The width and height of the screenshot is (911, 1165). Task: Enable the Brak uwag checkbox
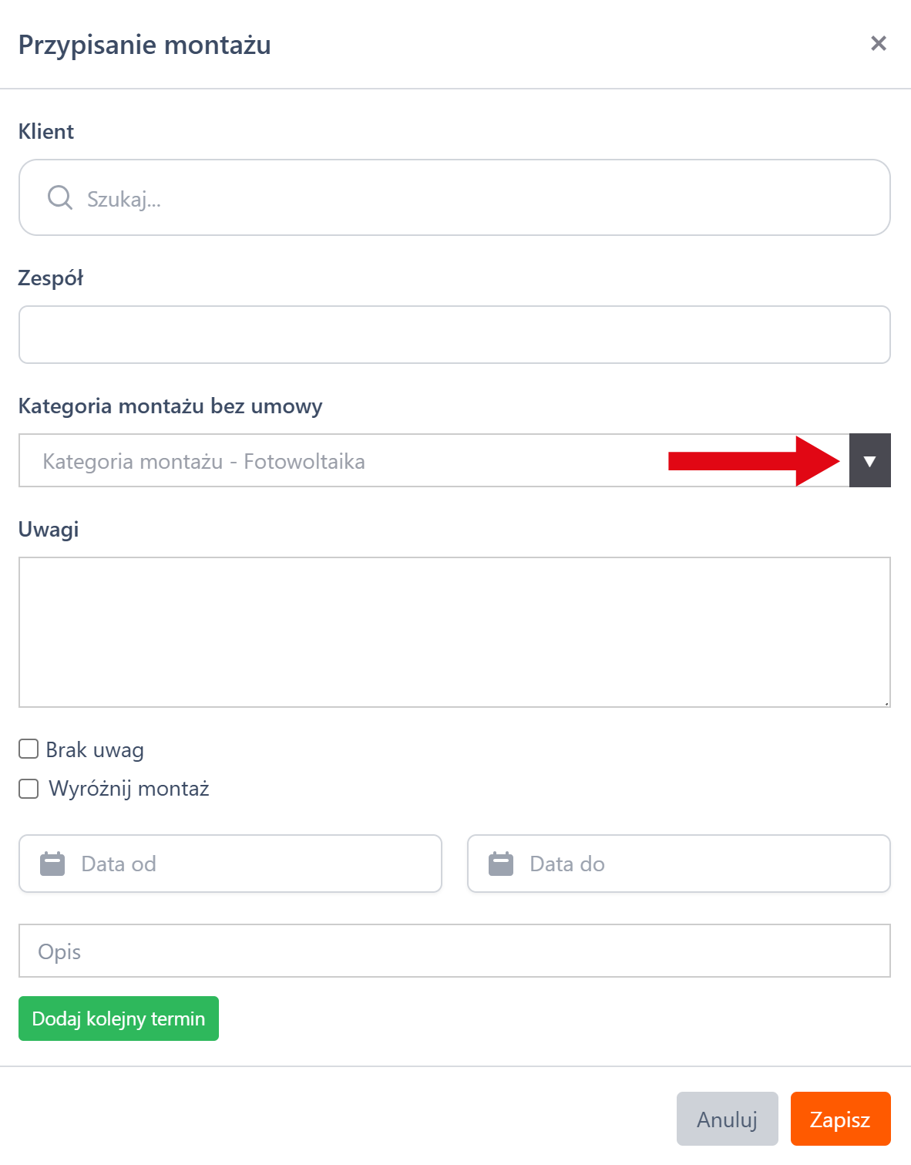coord(29,749)
